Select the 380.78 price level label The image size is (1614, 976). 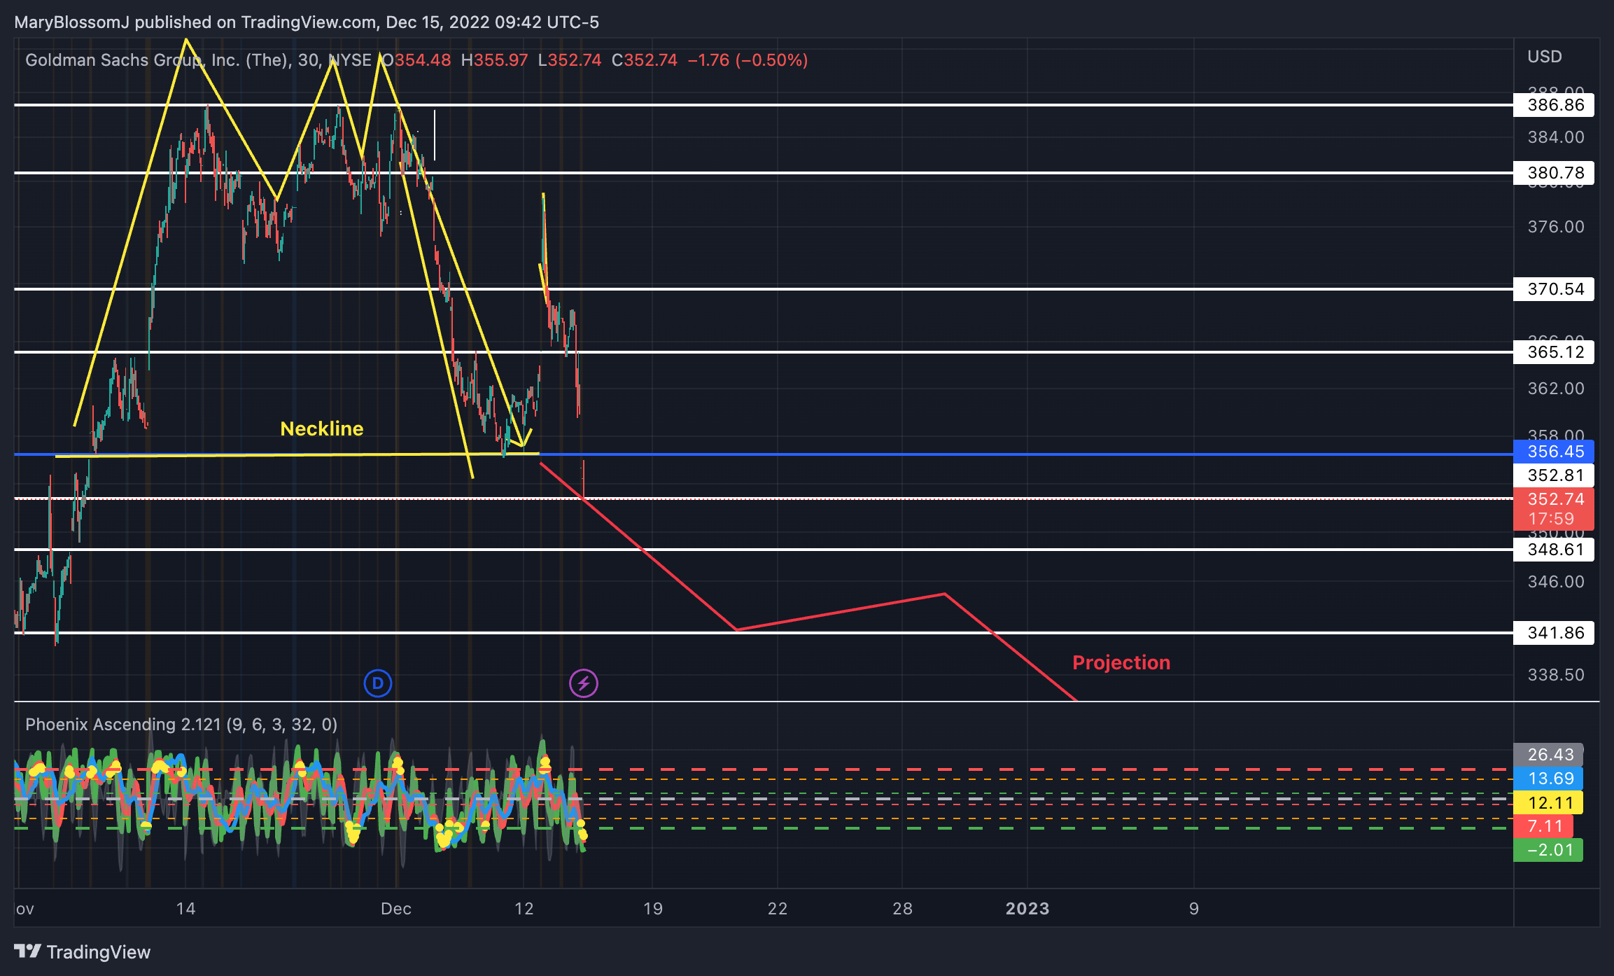[x=1554, y=173]
